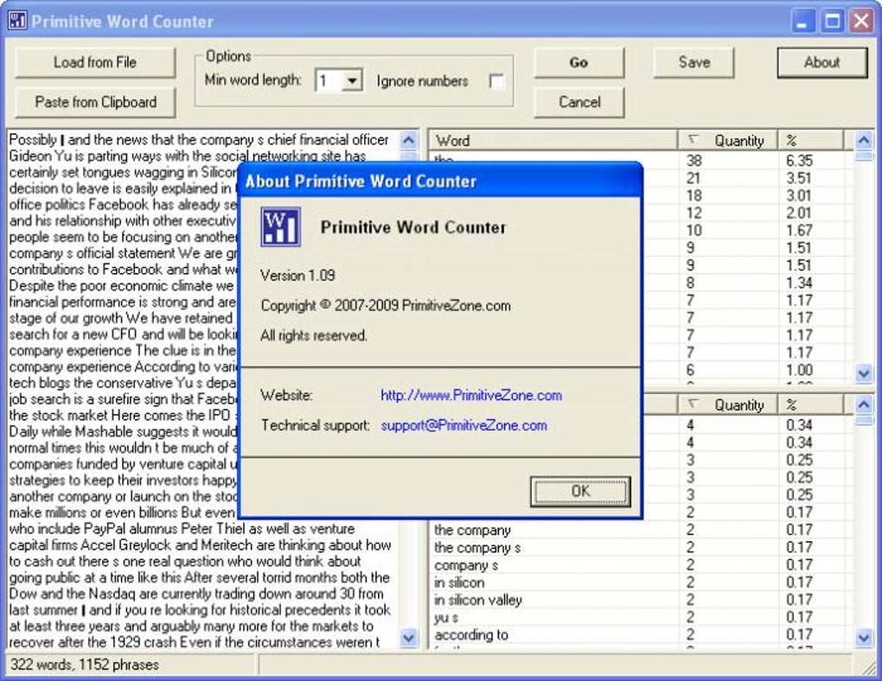Click phrases table scroll up arrow
Viewport: 882px width, 681px height.
pyautogui.click(x=864, y=404)
